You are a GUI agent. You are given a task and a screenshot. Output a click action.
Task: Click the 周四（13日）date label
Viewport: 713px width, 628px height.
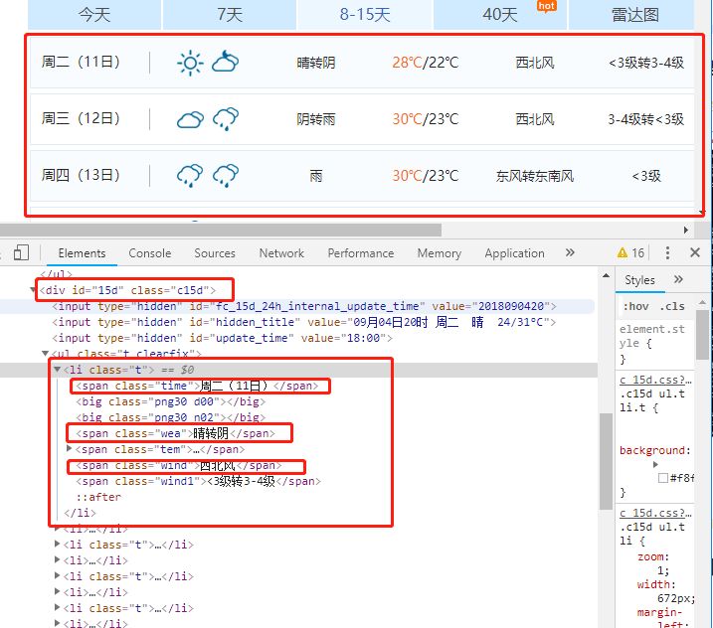pos(81,175)
